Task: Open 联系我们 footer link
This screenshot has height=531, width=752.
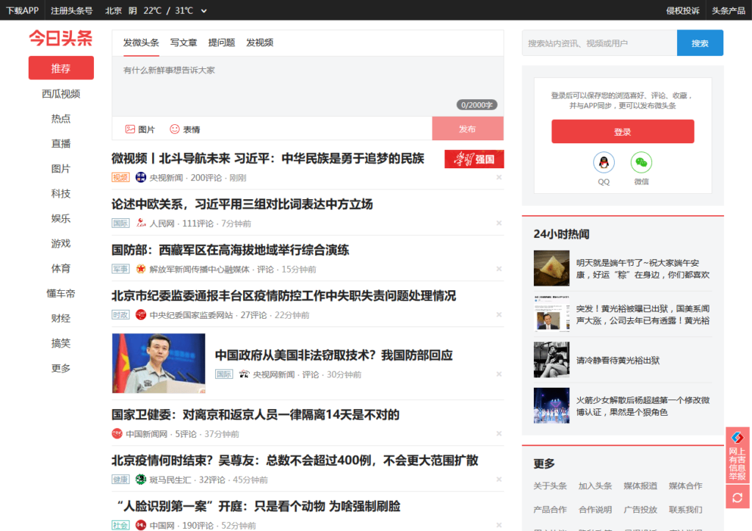Action: pos(685,510)
